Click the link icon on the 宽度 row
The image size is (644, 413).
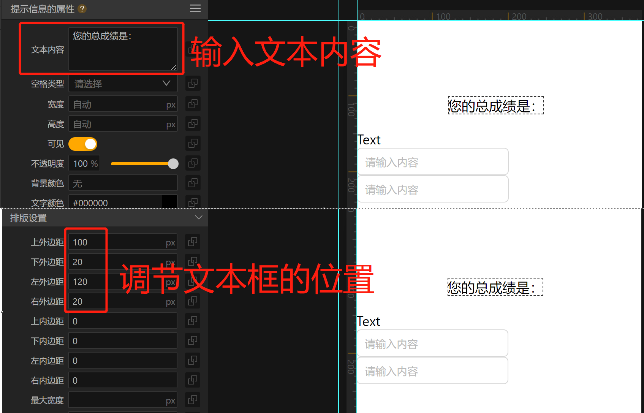(x=193, y=104)
